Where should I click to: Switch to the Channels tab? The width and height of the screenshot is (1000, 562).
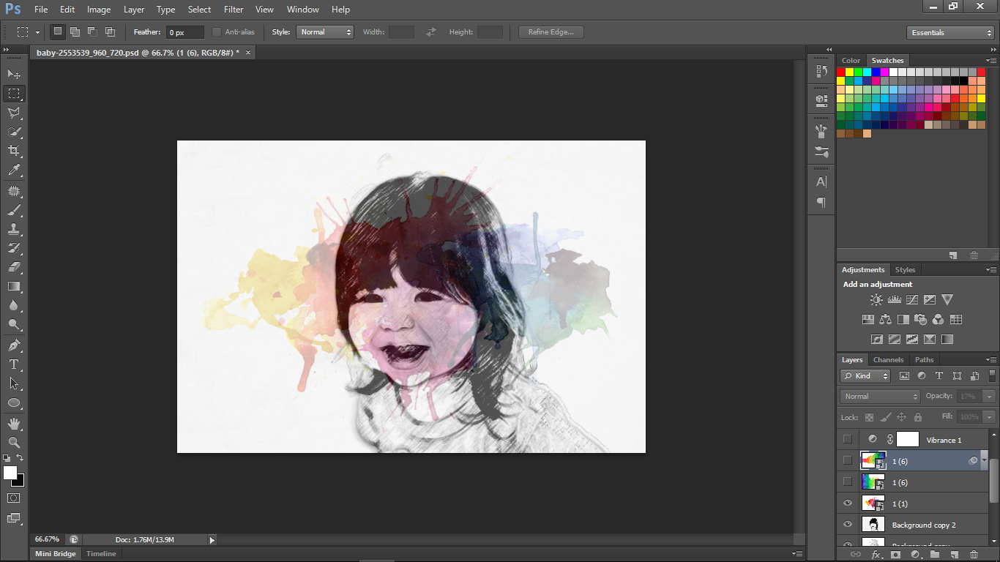[x=888, y=359]
